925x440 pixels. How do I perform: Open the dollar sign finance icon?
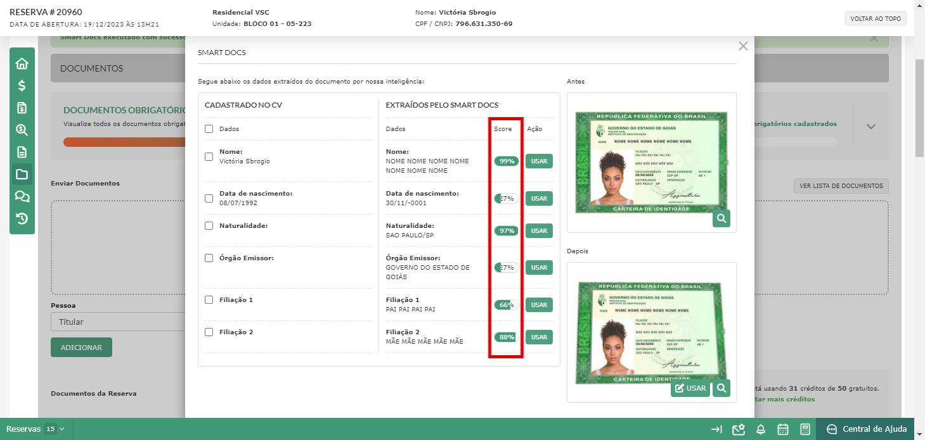(x=22, y=85)
